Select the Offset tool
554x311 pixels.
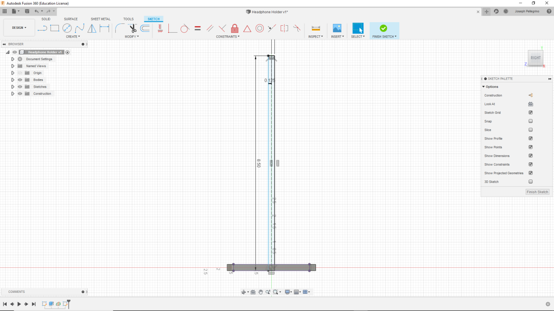pyautogui.click(x=145, y=28)
